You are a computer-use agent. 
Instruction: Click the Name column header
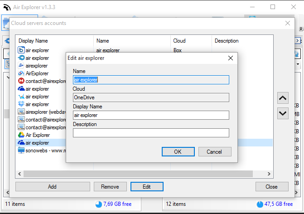tap(132, 41)
